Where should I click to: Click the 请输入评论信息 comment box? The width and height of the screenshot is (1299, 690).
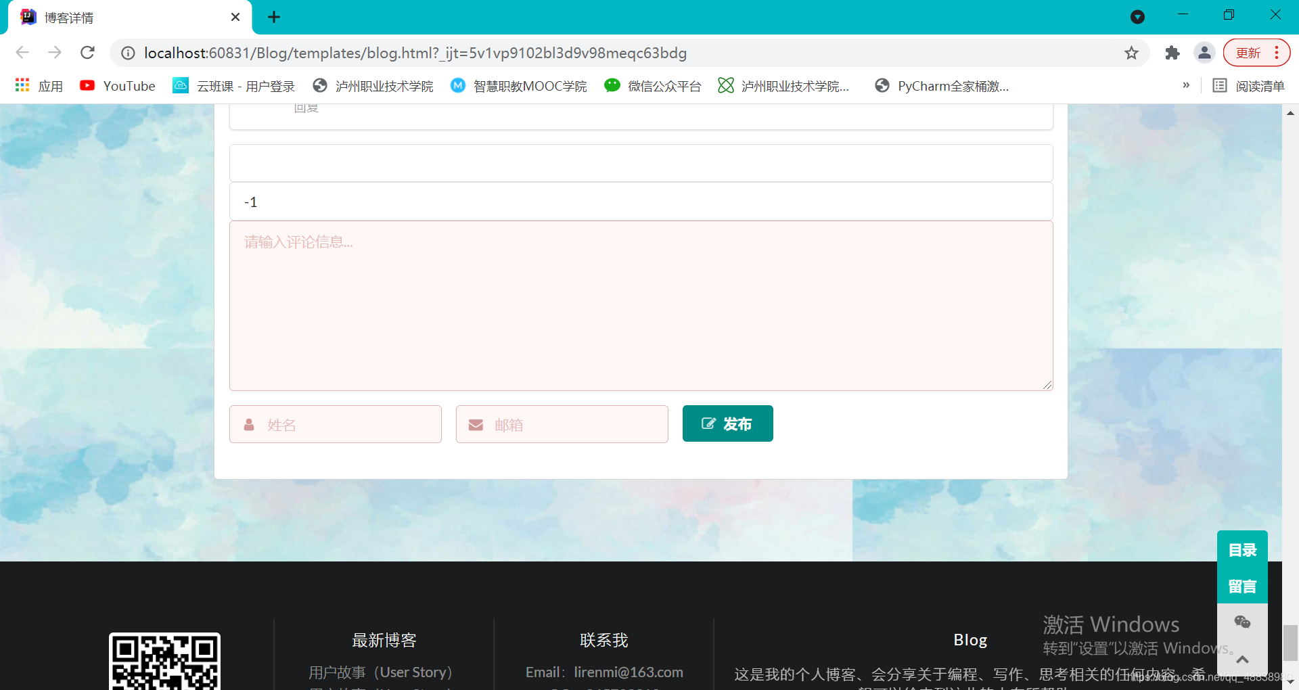[641, 306]
